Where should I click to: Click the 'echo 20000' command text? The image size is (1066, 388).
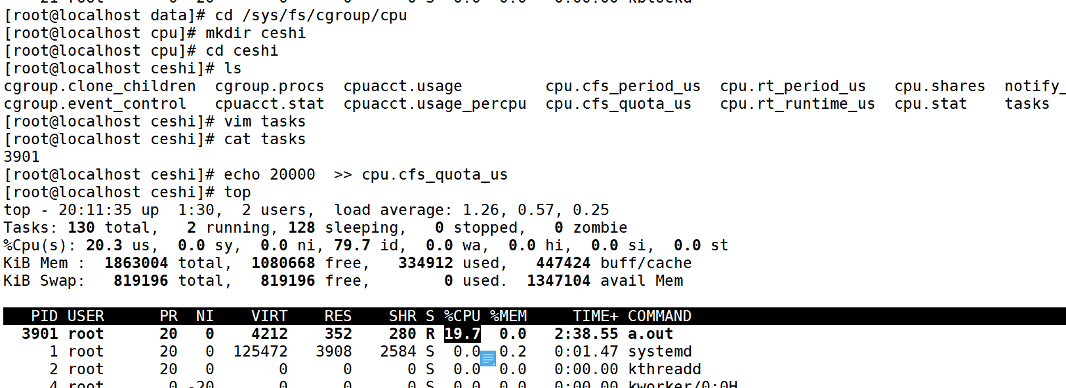[x=269, y=175]
